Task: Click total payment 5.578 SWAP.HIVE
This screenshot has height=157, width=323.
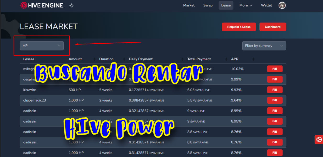Action: tap(200, 100)
